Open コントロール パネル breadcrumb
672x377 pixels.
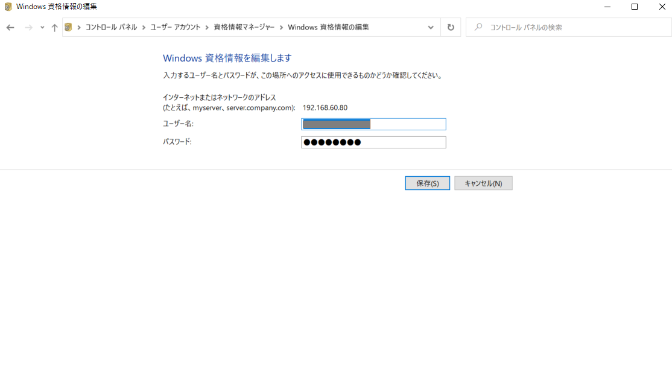click(x=111, y=27)
